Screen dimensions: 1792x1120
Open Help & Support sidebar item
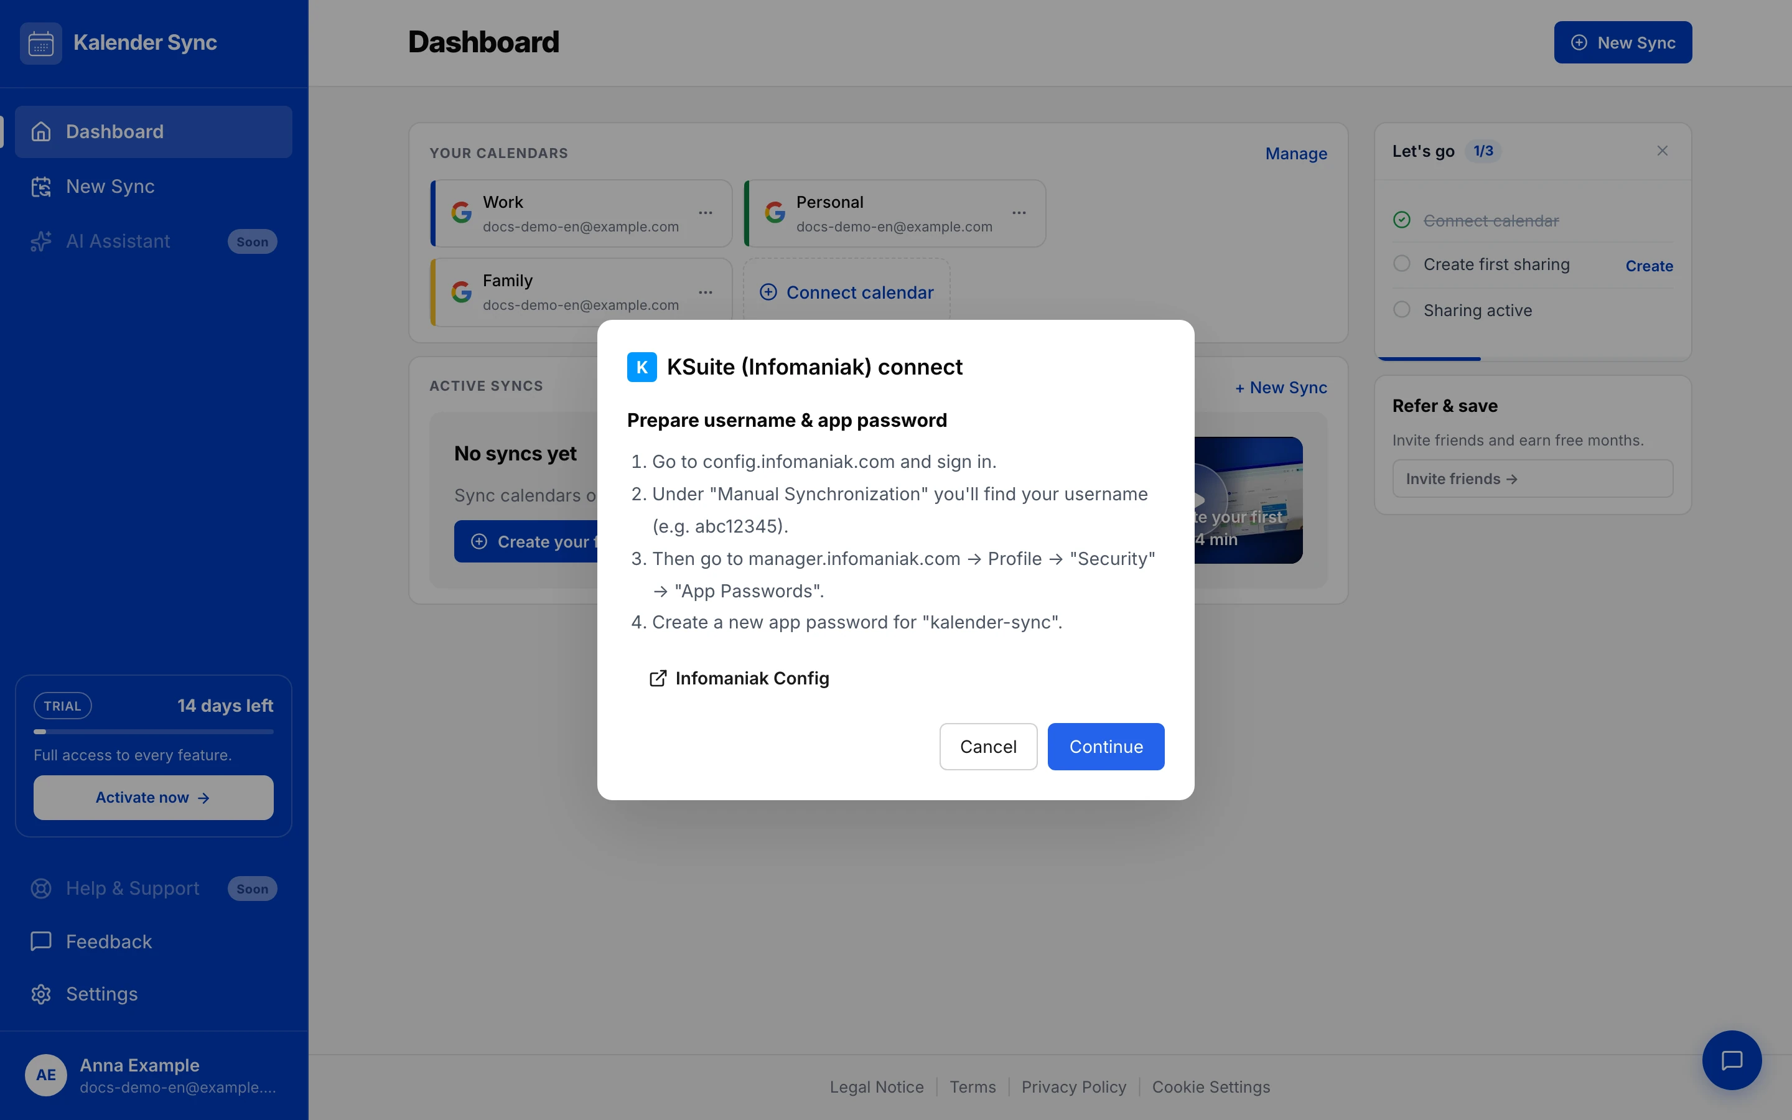[x=153, y=888]
